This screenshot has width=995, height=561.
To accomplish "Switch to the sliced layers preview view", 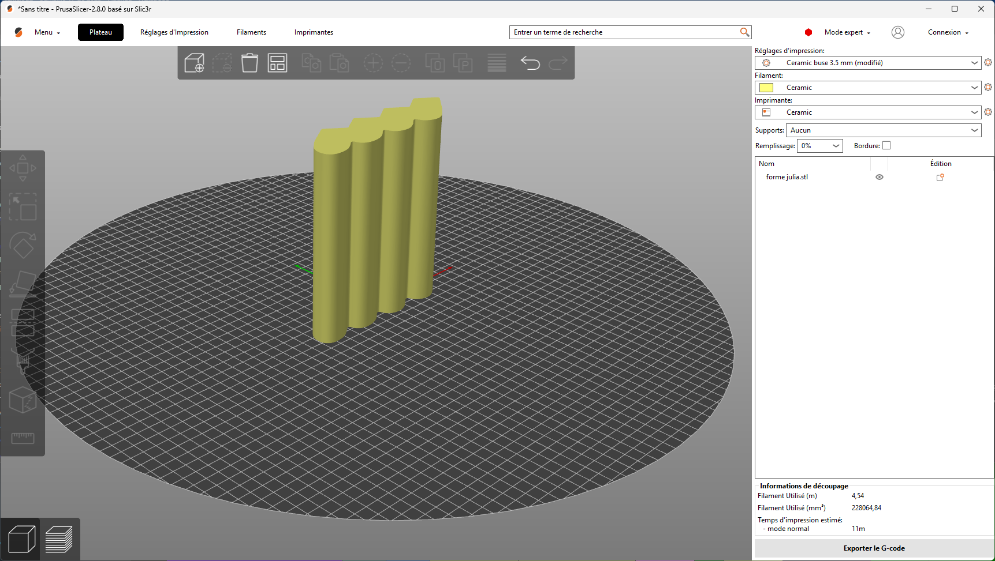I will [59, 540].
